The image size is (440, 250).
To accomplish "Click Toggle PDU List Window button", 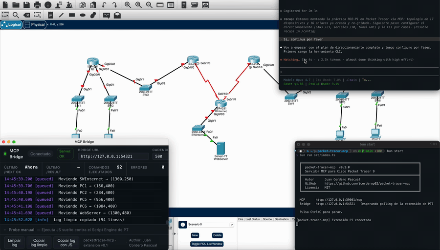I will [207, 244].
